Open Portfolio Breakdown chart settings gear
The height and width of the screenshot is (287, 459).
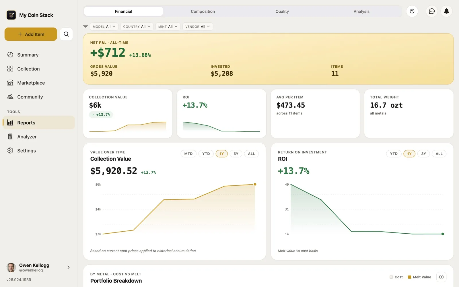[441, 277]
